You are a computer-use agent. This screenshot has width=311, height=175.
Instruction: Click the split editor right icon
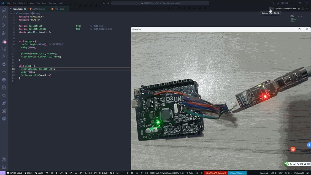click(x=303, y=9)
